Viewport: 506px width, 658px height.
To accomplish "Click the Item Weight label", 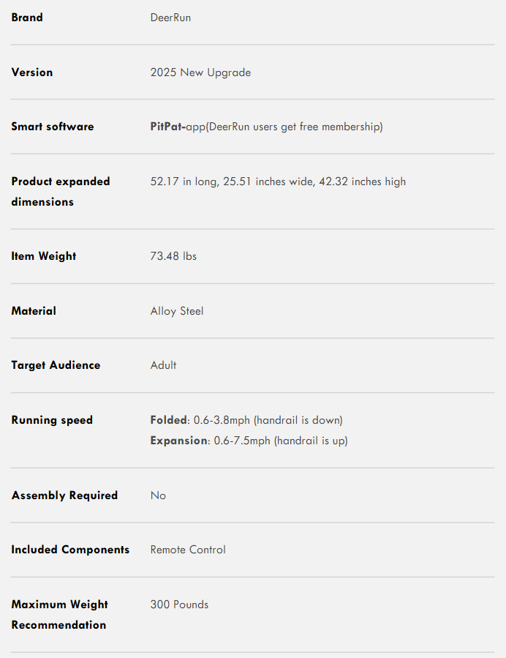I will (44, 256).
